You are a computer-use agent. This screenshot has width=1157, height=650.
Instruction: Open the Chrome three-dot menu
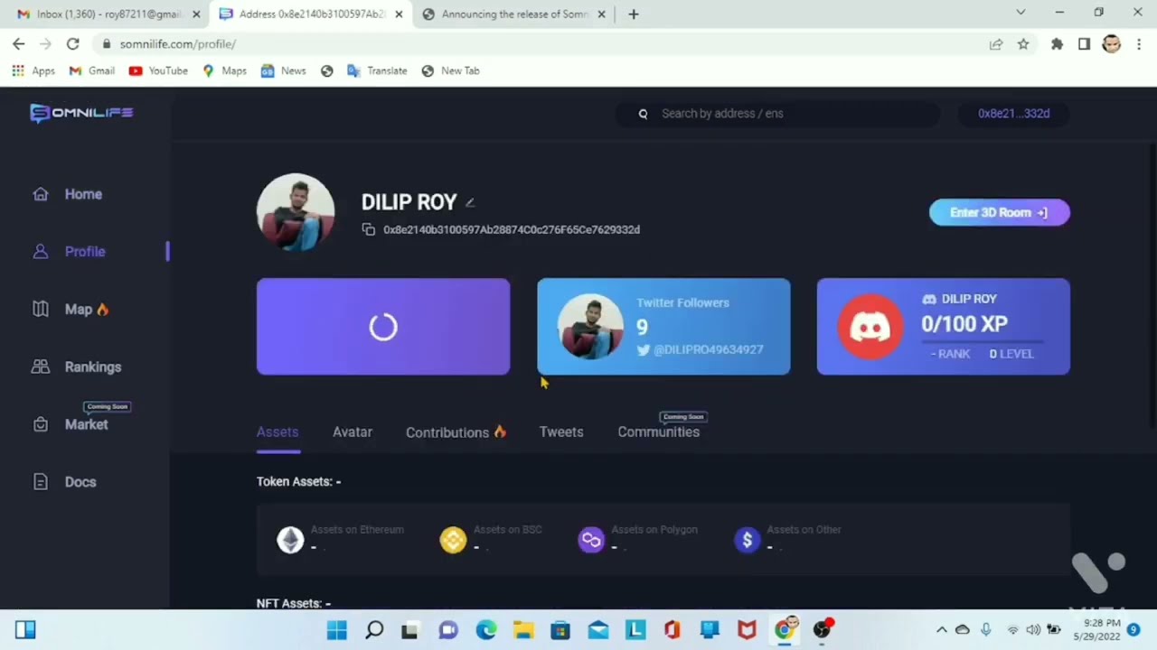[1139, 44]
